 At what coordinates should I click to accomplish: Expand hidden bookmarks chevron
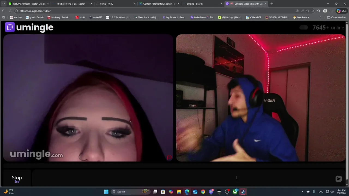click(321, 17)
